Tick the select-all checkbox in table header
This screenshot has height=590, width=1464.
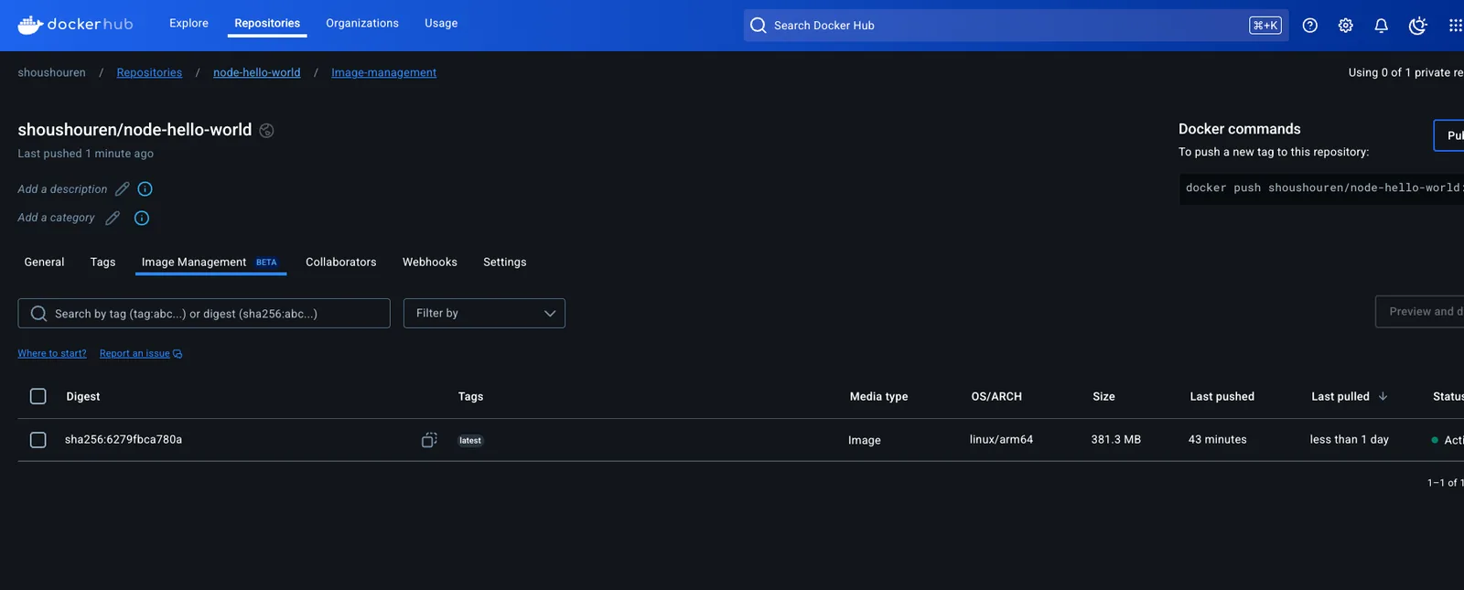tap(38, 396)
